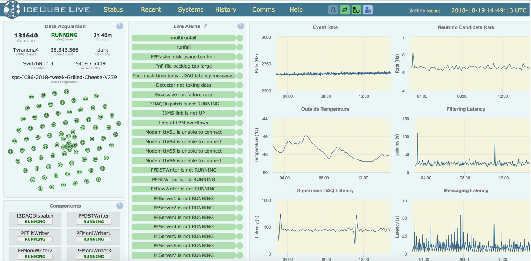This screenshot has height=261, width=531.
Task: Click Live Alerts panel refresh timer icon
Action: [241, 26]
